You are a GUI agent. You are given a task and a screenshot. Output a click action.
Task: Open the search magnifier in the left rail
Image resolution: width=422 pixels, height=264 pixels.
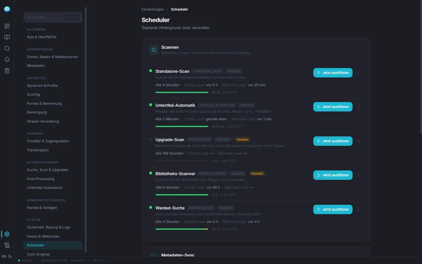coord(7,48)
